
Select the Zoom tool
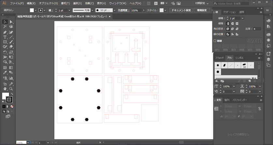[x=11, y=88]
